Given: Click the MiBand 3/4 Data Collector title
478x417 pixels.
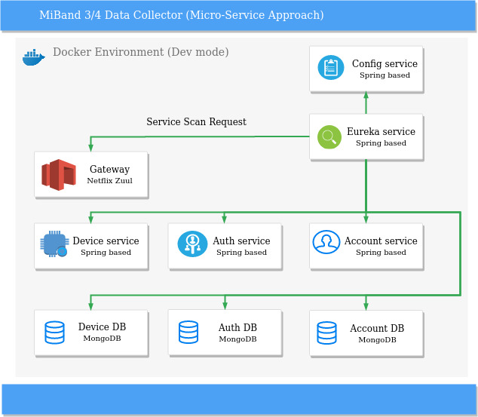Looking at the screenshot, I should 182,15.
